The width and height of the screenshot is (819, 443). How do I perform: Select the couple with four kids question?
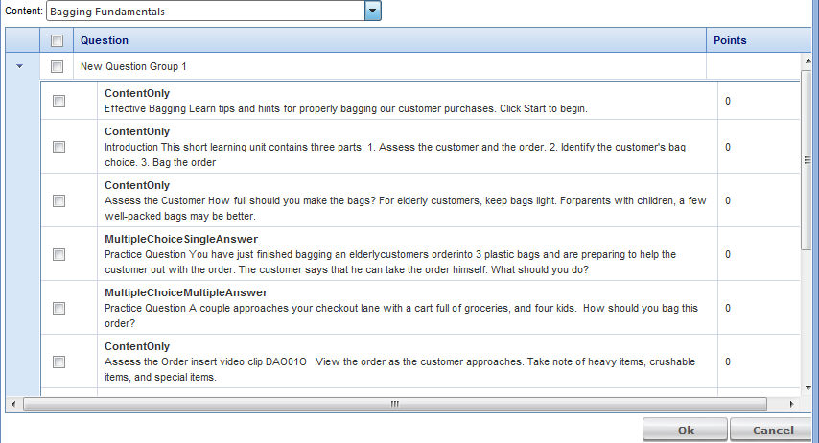coord(401,315)
